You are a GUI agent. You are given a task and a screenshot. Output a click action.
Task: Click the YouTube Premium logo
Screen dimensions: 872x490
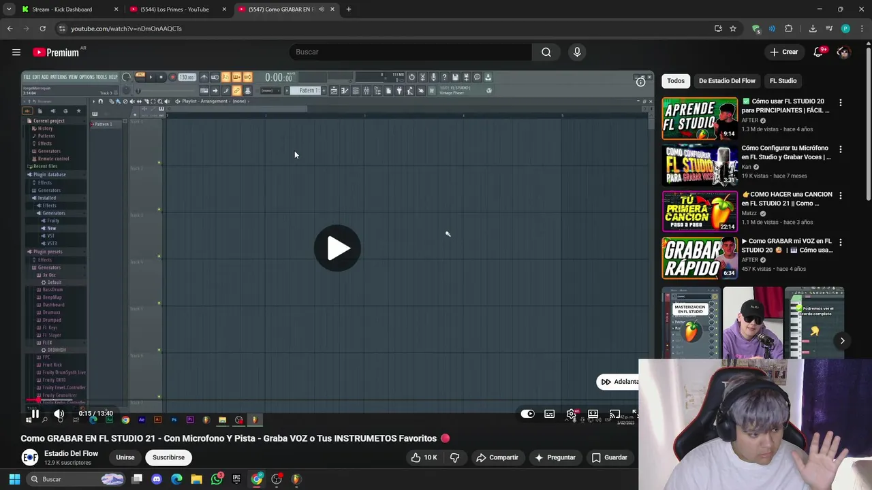click(x=56, y=52)
